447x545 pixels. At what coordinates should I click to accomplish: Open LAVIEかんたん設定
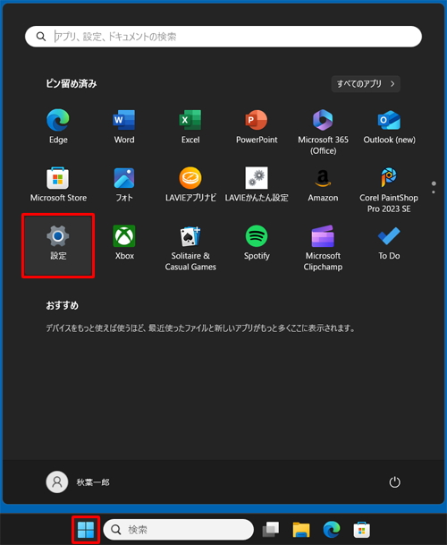pos(257,184)
